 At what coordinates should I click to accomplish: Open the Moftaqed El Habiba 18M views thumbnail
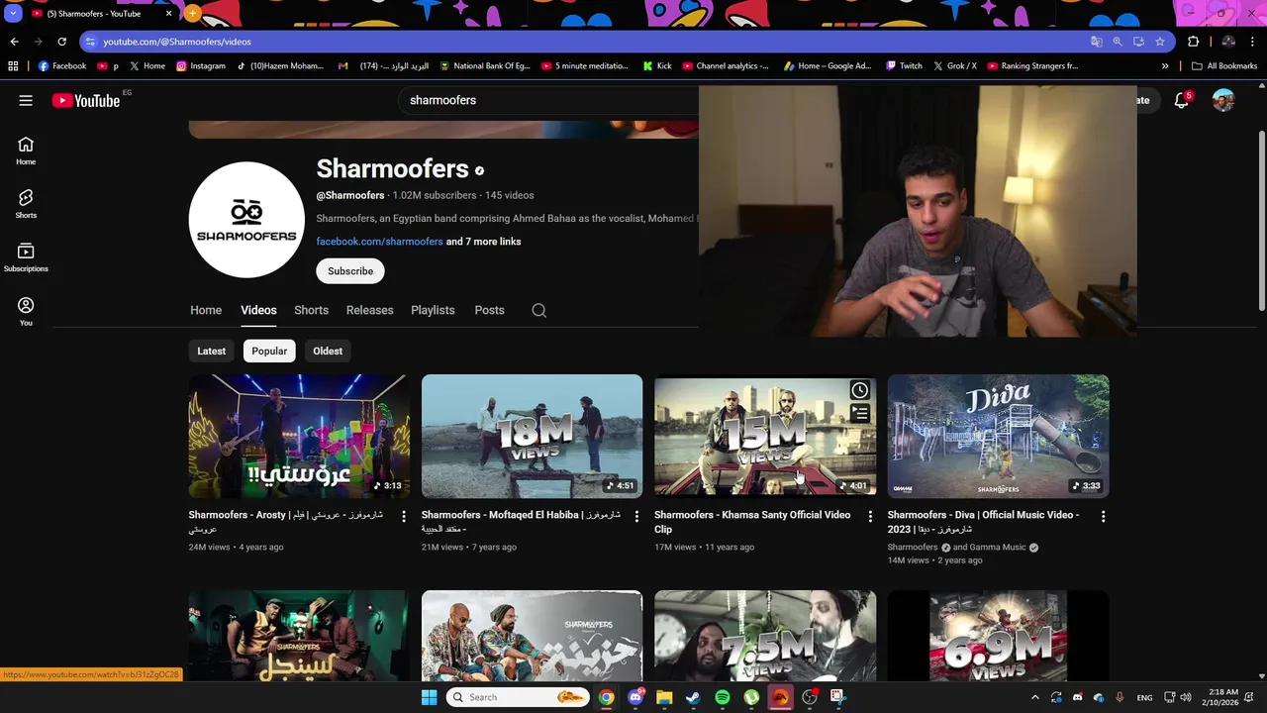point(532,436)
